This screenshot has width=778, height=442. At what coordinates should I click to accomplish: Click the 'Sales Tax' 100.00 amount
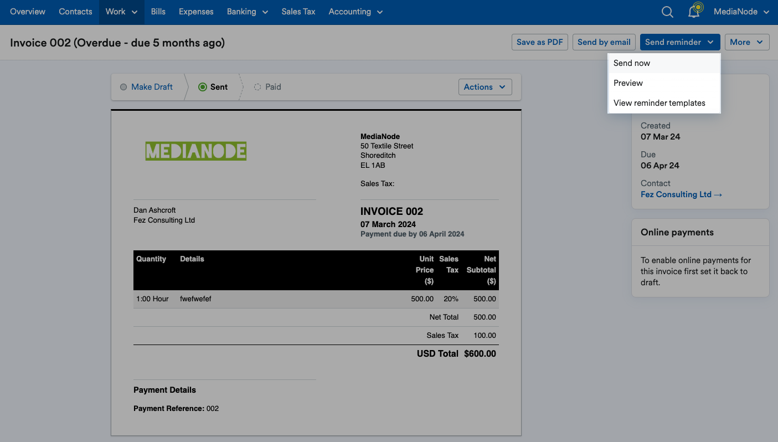pos(485,336)
